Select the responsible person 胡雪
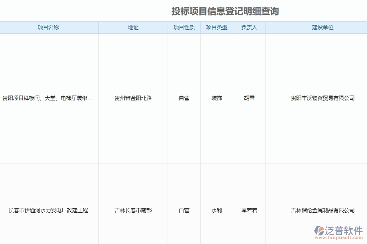The height and width of the screenshot is (244, 367). pos(249,98)
